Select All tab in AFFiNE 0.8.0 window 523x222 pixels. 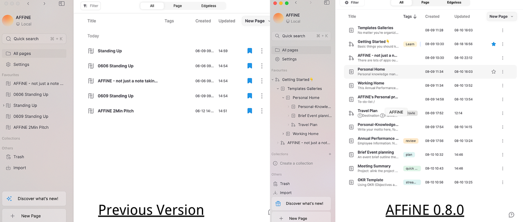click(x=401, y=2)
